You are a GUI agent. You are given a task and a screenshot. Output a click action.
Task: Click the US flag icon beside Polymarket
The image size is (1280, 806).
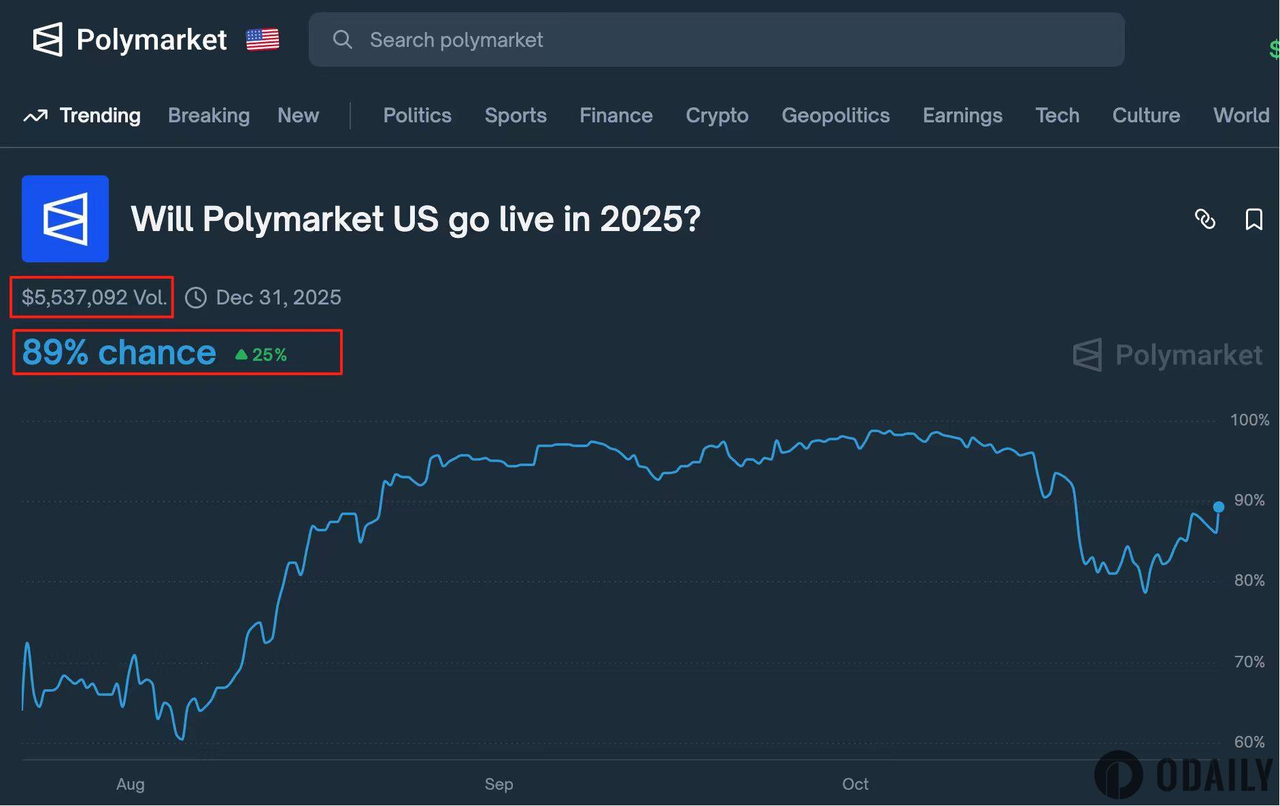263,39
